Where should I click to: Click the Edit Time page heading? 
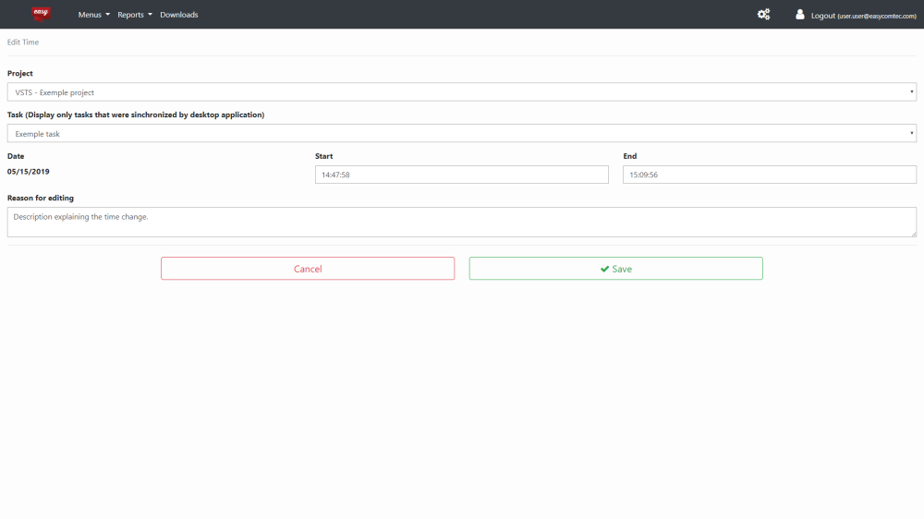point(23,42)
